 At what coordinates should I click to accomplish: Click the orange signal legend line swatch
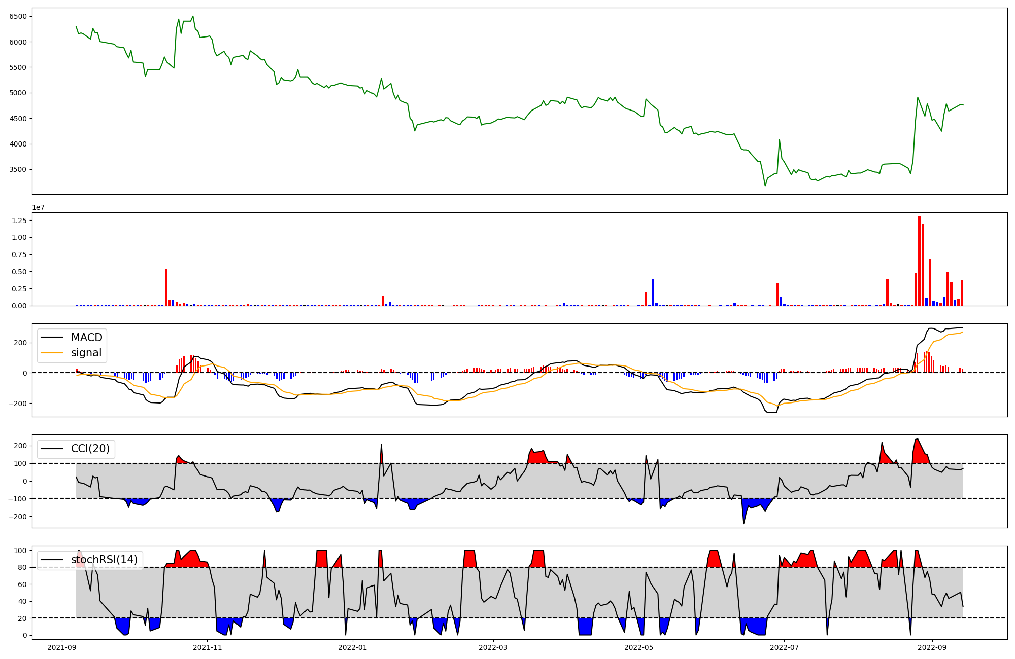[x=52, y=353]
